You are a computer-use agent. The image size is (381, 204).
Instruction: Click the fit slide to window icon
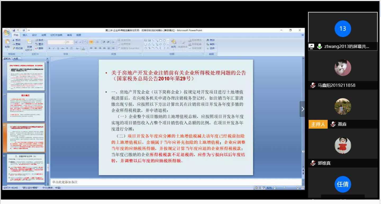[x=303, y=188]
